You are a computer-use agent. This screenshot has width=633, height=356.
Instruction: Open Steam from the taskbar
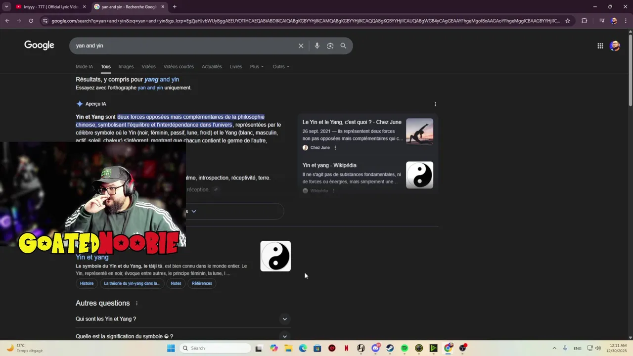pos(390,348)
